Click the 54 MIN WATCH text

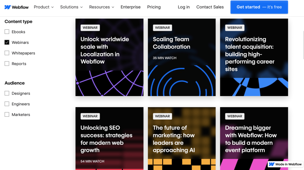pos(92,161)
